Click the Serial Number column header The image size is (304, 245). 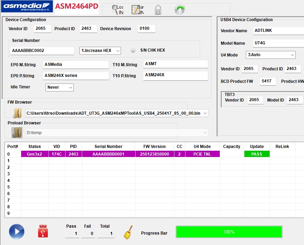coord(108,147)
